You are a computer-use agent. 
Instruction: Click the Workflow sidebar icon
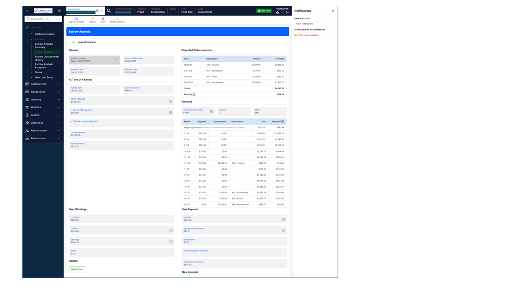pyautogui.click(x=27, y=107)
